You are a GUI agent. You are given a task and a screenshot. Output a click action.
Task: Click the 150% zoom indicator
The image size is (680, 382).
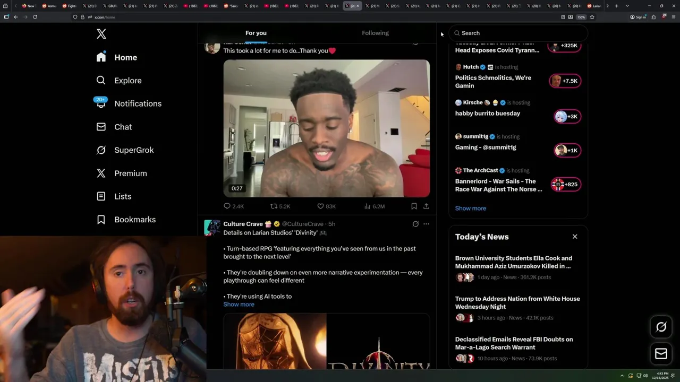click(581, 17)
